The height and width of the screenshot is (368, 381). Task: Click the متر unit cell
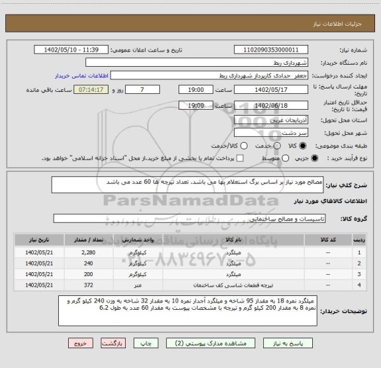coord(138,285)
